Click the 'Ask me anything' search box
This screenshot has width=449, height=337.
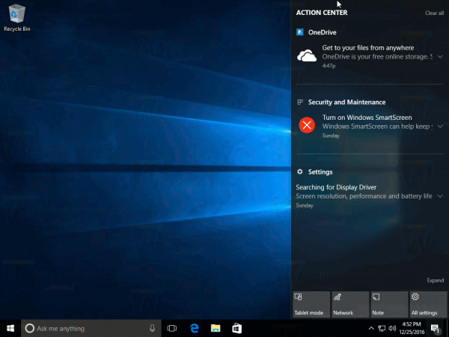click(x=91, y=329)
